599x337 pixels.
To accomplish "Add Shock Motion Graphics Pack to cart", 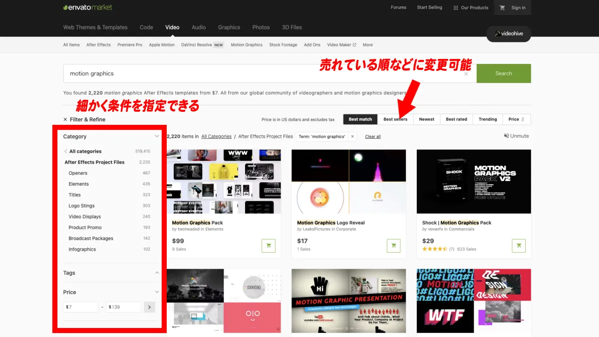I will click(519, 246).
